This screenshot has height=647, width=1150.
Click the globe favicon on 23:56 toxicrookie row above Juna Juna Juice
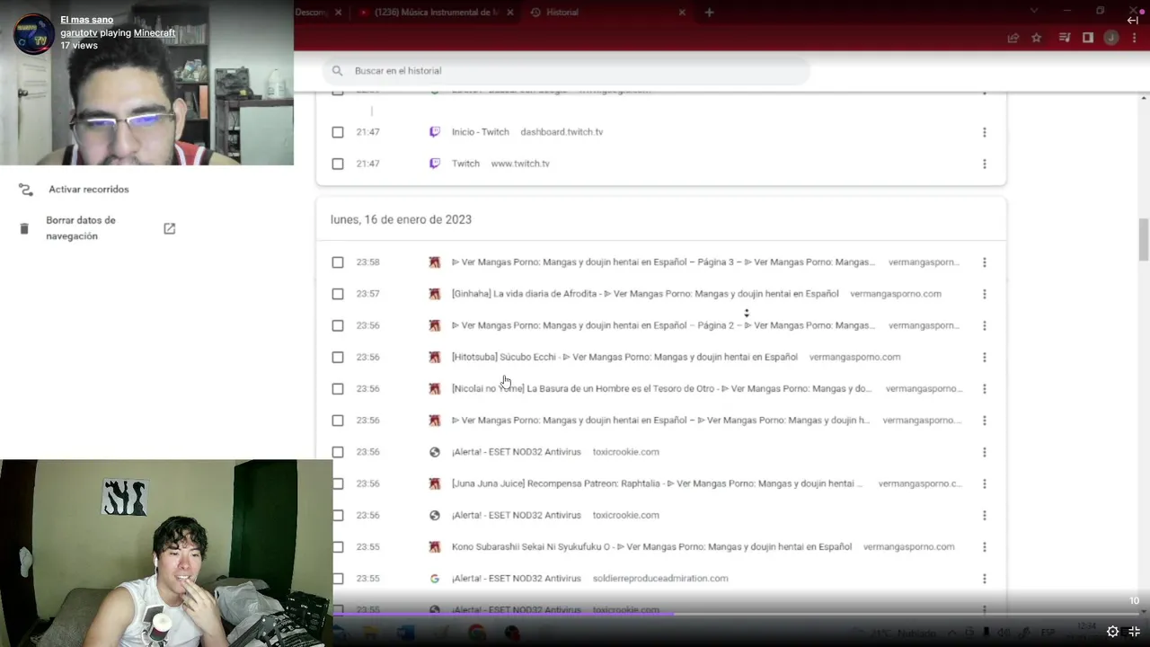click(435, 452)
